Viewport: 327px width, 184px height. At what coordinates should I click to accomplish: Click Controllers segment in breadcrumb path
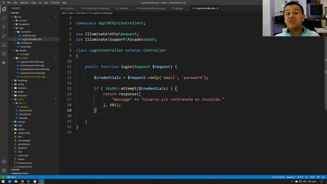[81, 13]
